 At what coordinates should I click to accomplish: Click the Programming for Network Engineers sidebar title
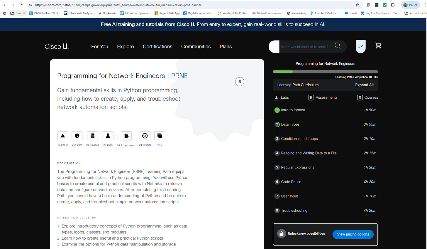[x=326, y=64]
